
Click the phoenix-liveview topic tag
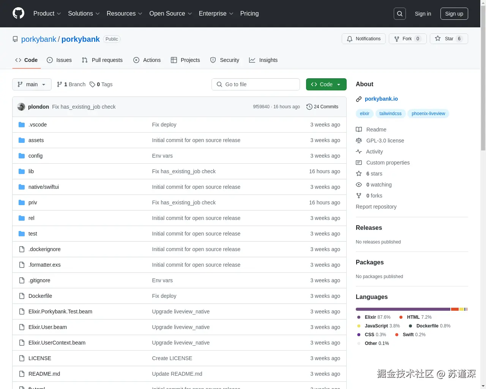pyautogui.click(x=428, y=114)
